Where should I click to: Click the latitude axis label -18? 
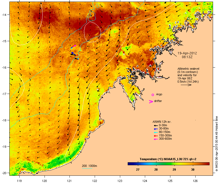click(4, 120)
